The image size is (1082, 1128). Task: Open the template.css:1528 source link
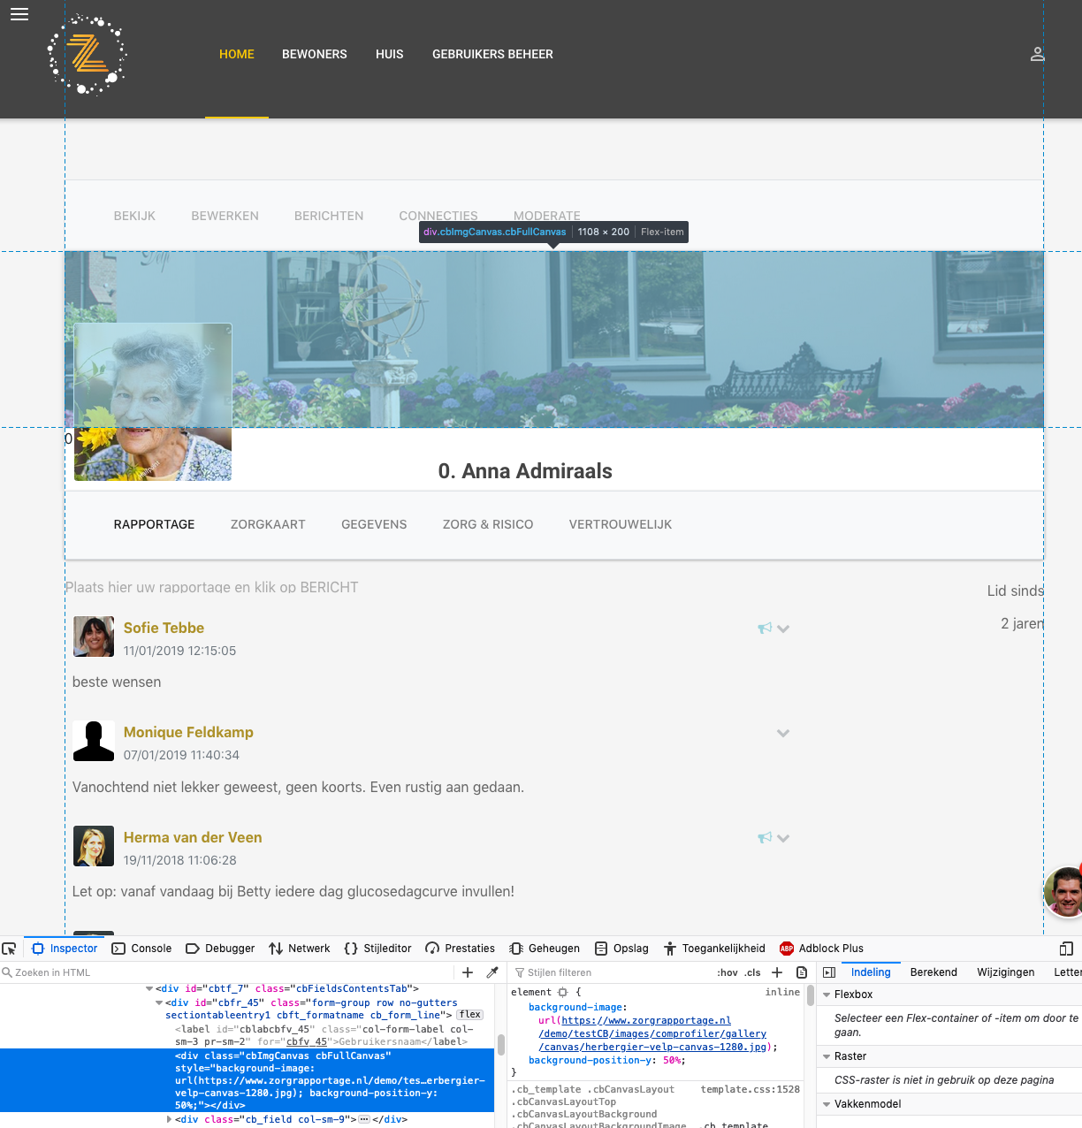click(x=750, y=1089)
